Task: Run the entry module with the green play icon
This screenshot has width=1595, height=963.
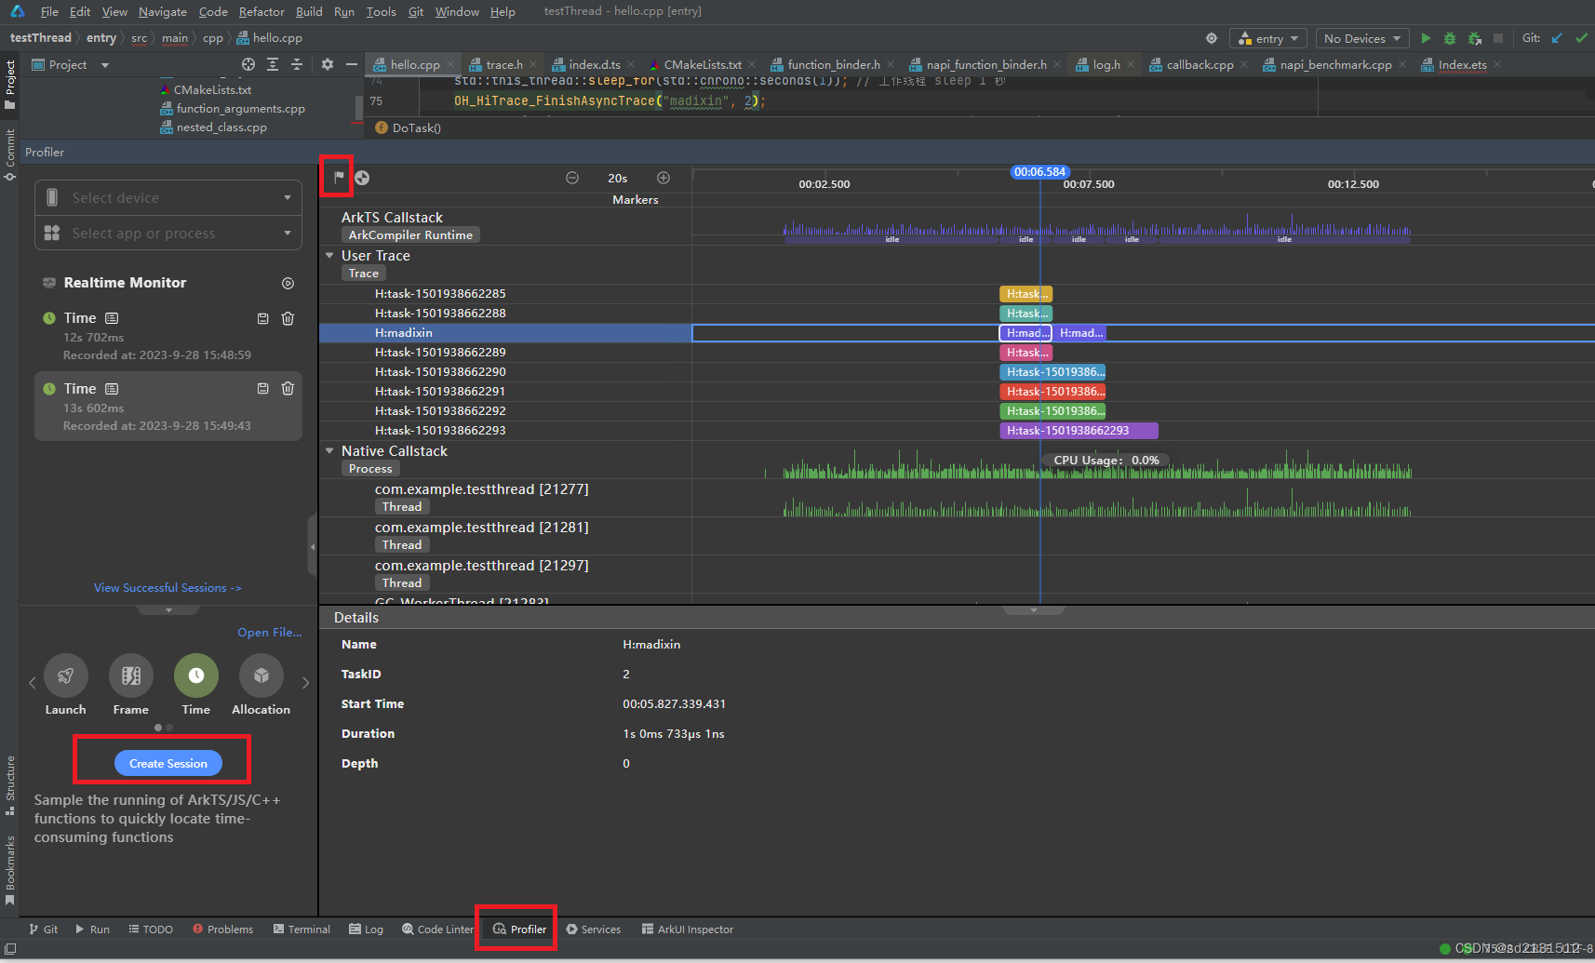Action: pyautogui.click(x=1427, y=38)
